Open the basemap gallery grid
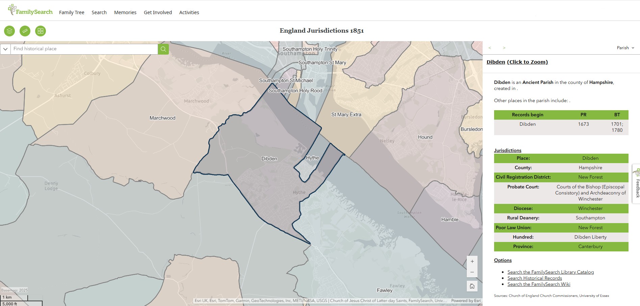 (41, 31)
